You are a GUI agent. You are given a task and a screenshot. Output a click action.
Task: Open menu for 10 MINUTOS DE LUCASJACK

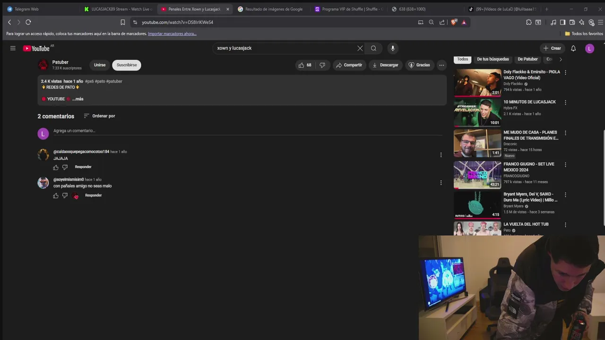565,102
